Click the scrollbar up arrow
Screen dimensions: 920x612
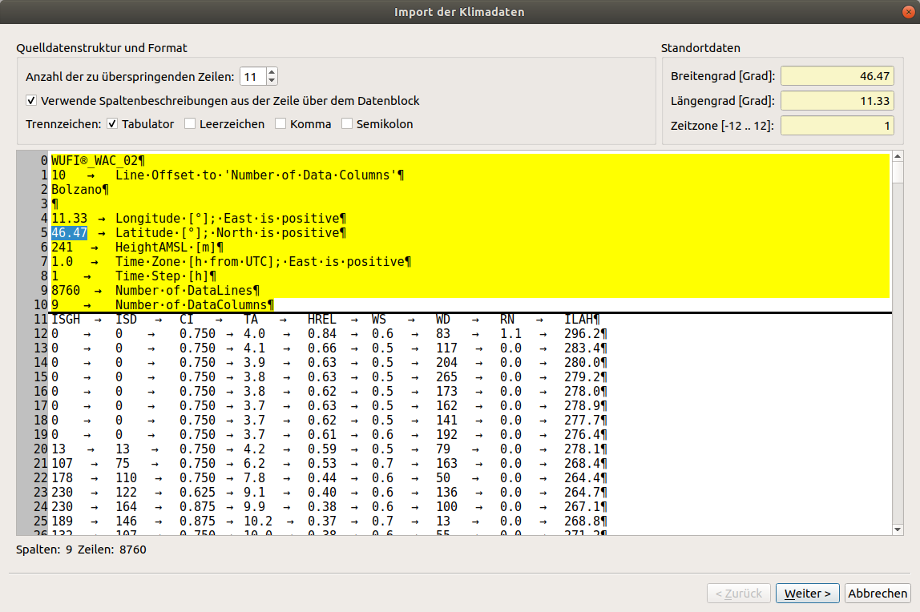[897, 156]
